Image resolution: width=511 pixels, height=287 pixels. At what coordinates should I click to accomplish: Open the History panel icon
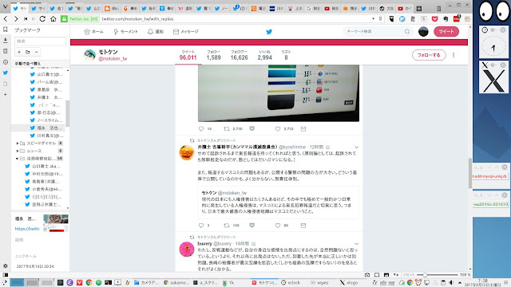pos(6,62)
